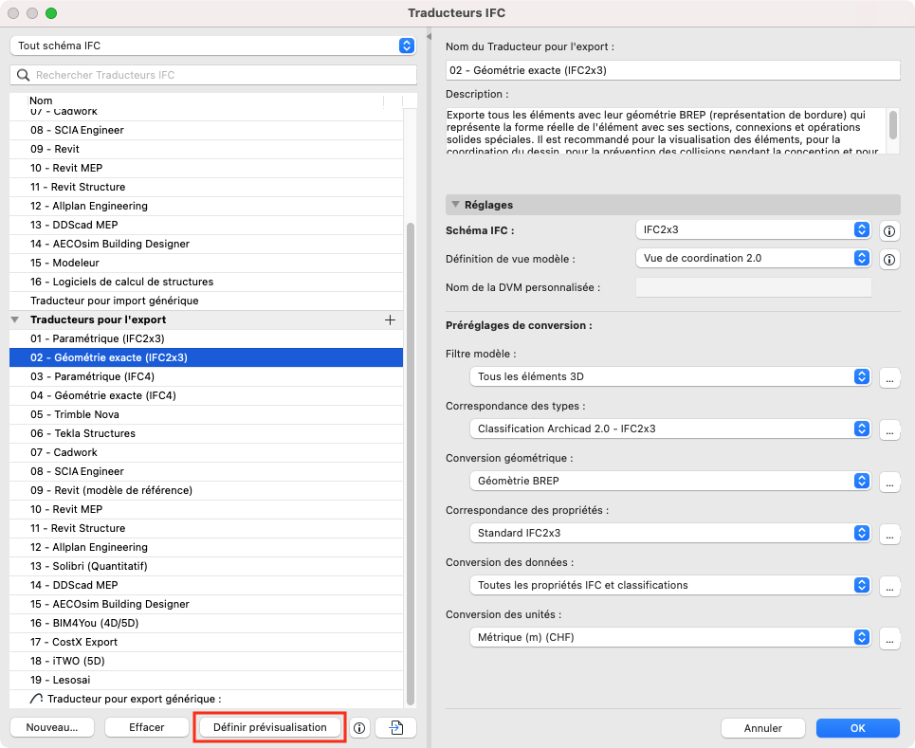Select 07 - Cadwork export translator
915x748 pixels.
click(206, 452)
